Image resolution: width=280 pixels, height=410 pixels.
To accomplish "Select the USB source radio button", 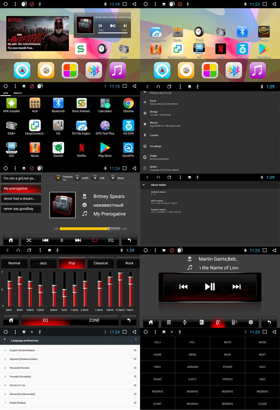I will coord(95,178).
